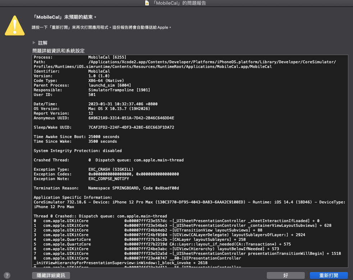This screenshot has height=280, width=353.
Task: Click the System Integrity Protection: disabled line
Action: point(78,151)
